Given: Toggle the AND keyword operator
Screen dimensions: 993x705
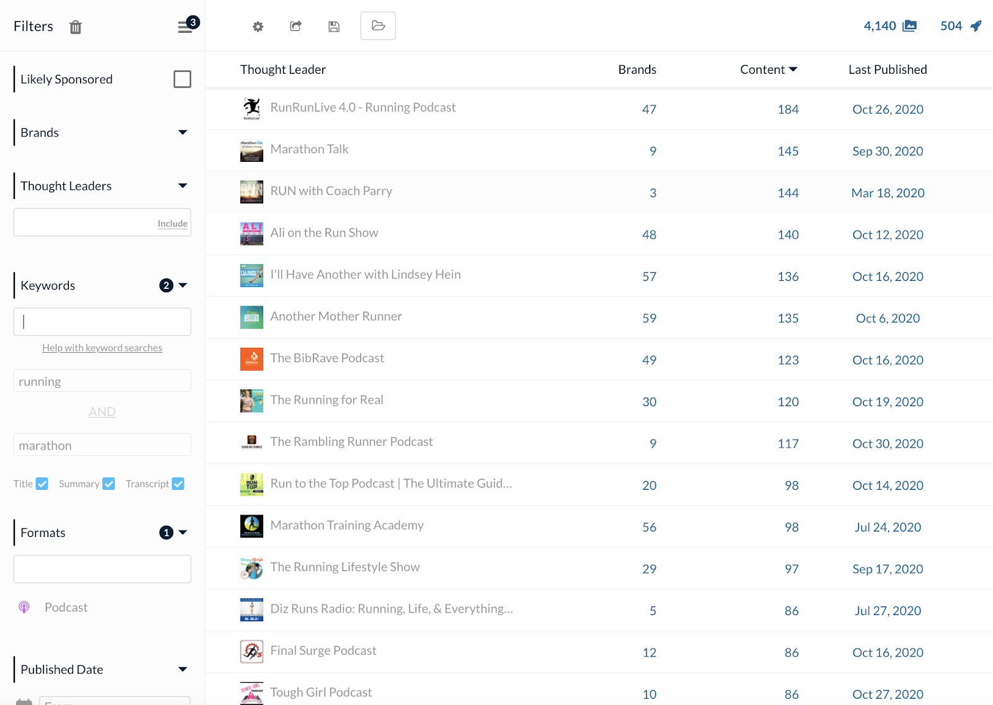Looking at the screenshot, I should pyautogui.click(x=102, y=412).
